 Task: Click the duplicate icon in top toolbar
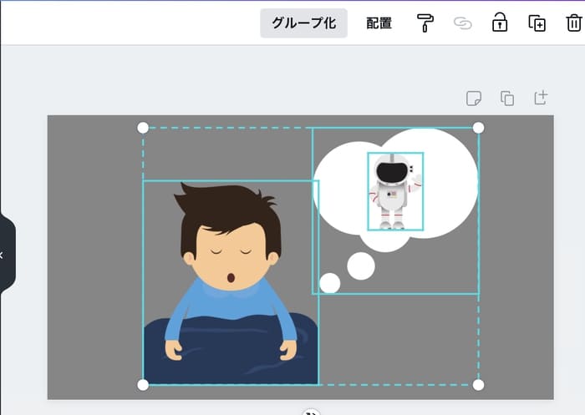[x=537, y=23]
